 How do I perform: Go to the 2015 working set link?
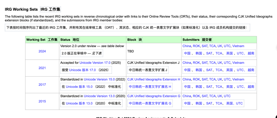[x=42, y=101]
